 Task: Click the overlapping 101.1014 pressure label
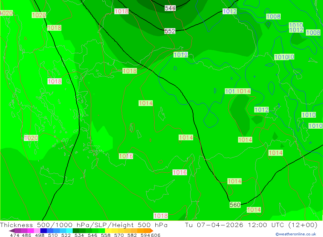pyautogui.click(x=238, y=91)
